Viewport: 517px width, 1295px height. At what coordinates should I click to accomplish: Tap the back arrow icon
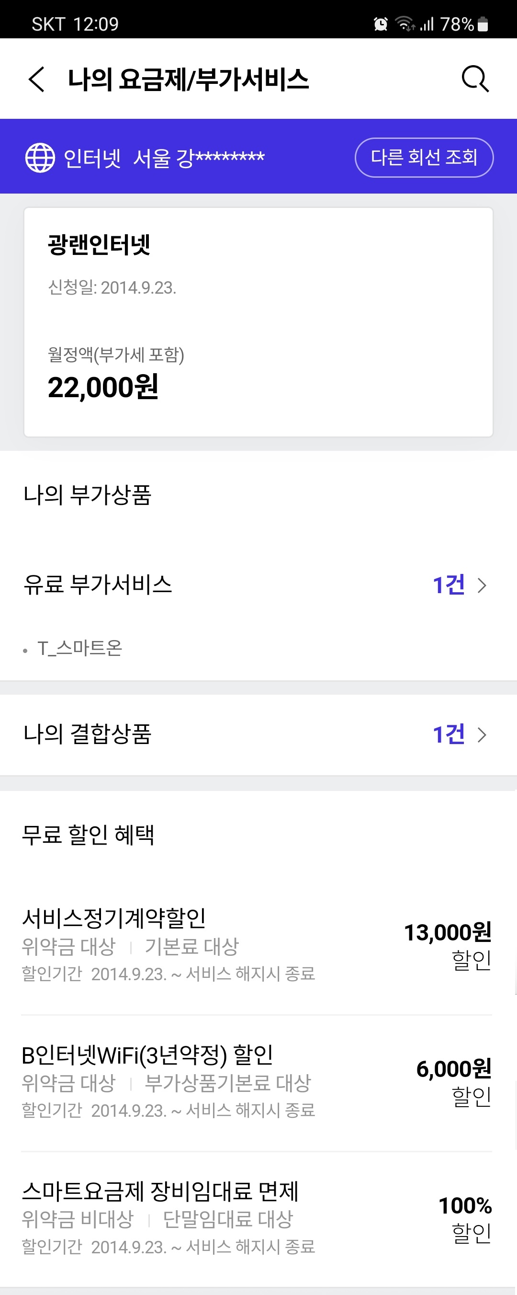pos(37,80)
